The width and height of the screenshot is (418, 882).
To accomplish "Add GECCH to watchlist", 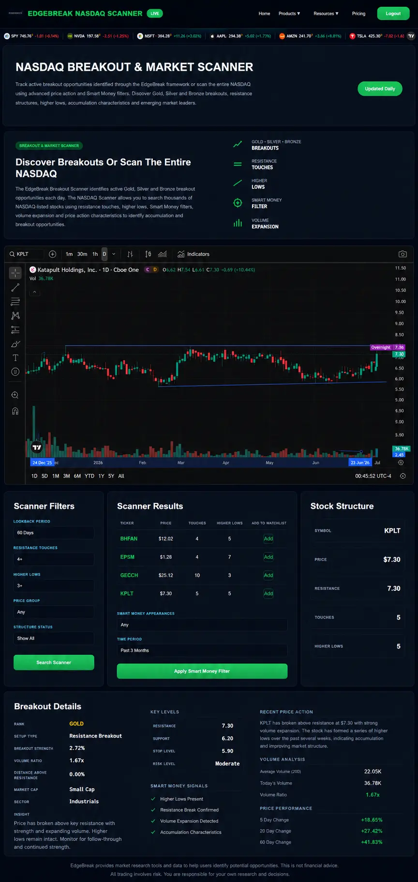I will pyautogui.click(x=269, y=575).
